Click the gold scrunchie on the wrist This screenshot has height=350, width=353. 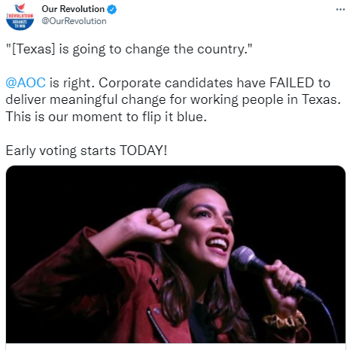click(x=285, y=321)
